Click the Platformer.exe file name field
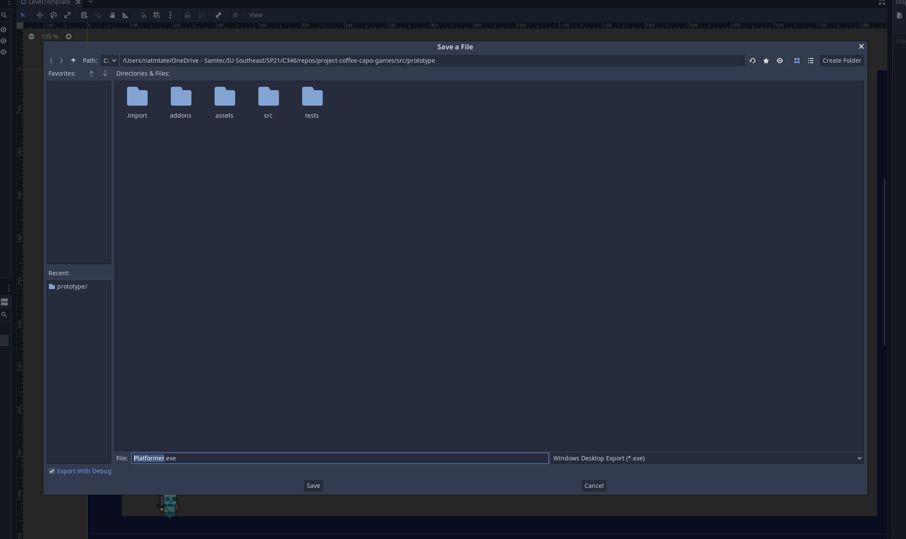 339,458
